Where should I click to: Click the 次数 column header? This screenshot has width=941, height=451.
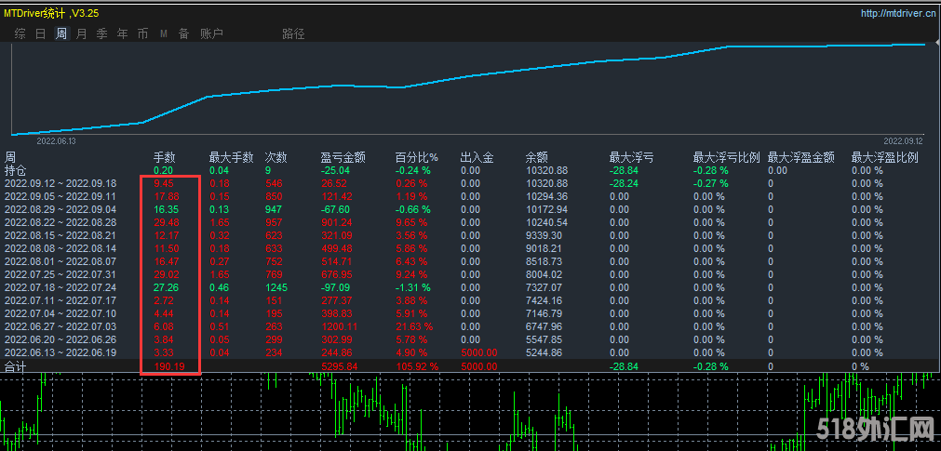[x=276, y=158]
